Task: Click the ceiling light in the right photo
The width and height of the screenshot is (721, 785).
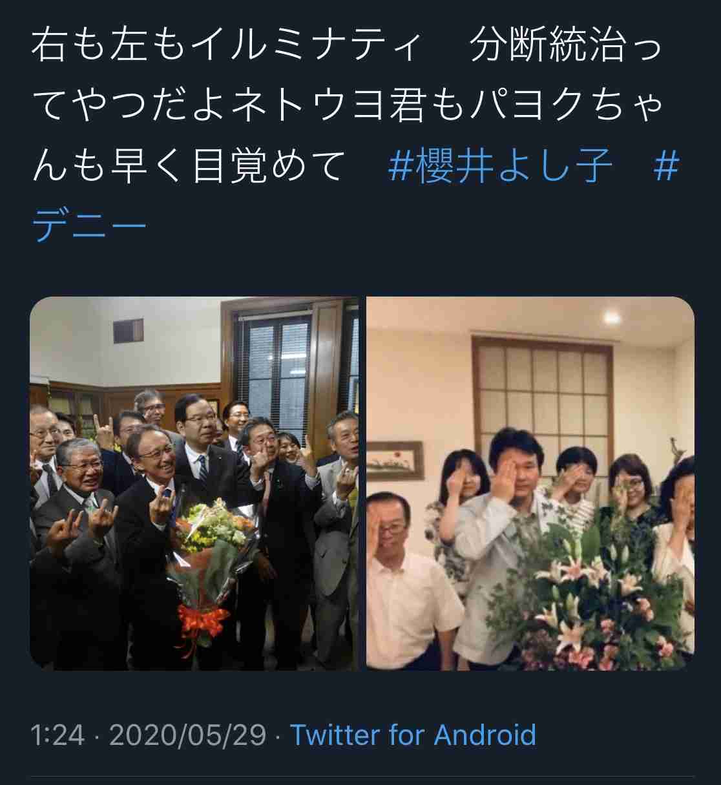Action: click(611, 317)
